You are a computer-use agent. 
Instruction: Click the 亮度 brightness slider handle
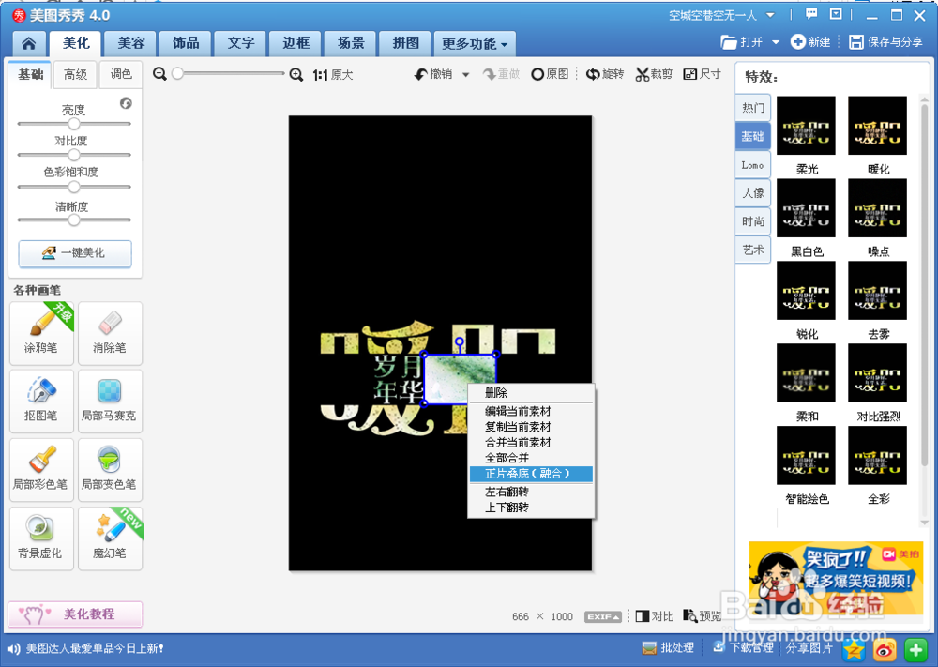[x=74, y=124]
